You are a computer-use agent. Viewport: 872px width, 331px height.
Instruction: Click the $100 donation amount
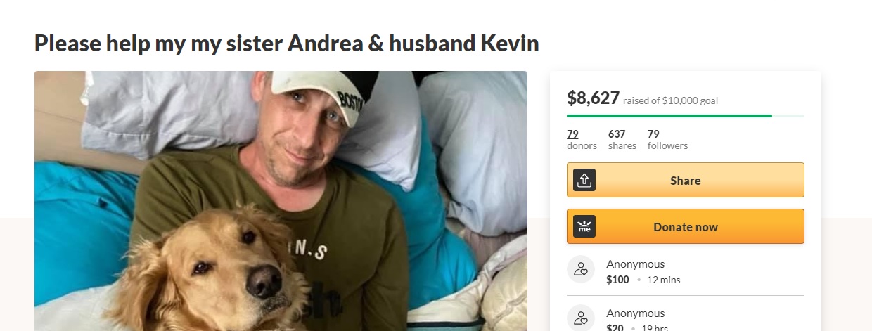(x=617, y=280)
